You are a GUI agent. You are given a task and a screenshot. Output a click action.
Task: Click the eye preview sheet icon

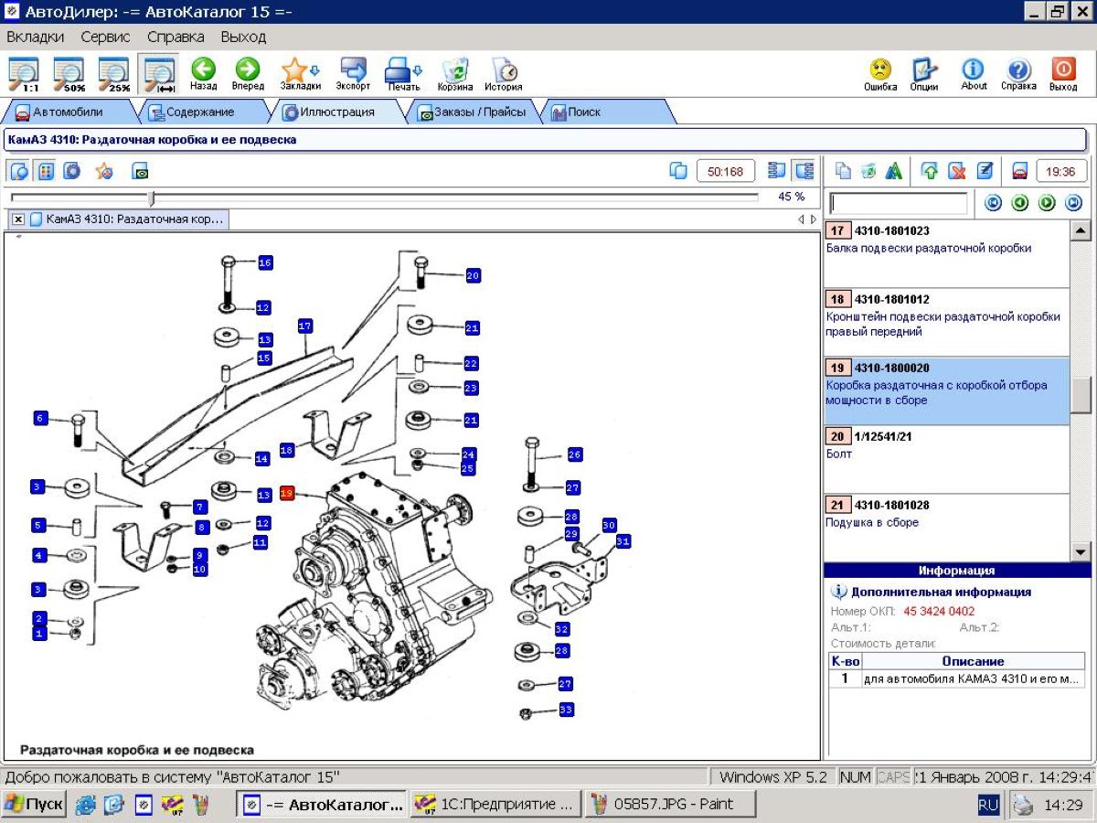pos(140,170)
